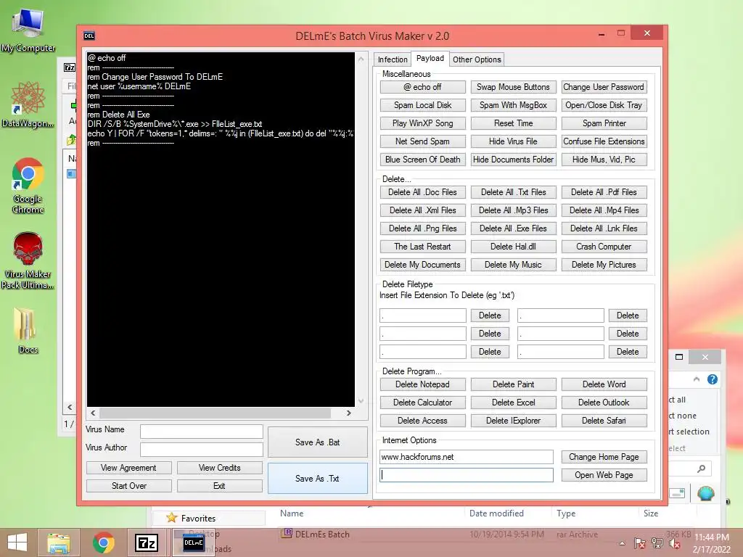The height and width of the screenshot is (557, 743).
Task: Click the DEL icon in the title bar
Action: 89,36
